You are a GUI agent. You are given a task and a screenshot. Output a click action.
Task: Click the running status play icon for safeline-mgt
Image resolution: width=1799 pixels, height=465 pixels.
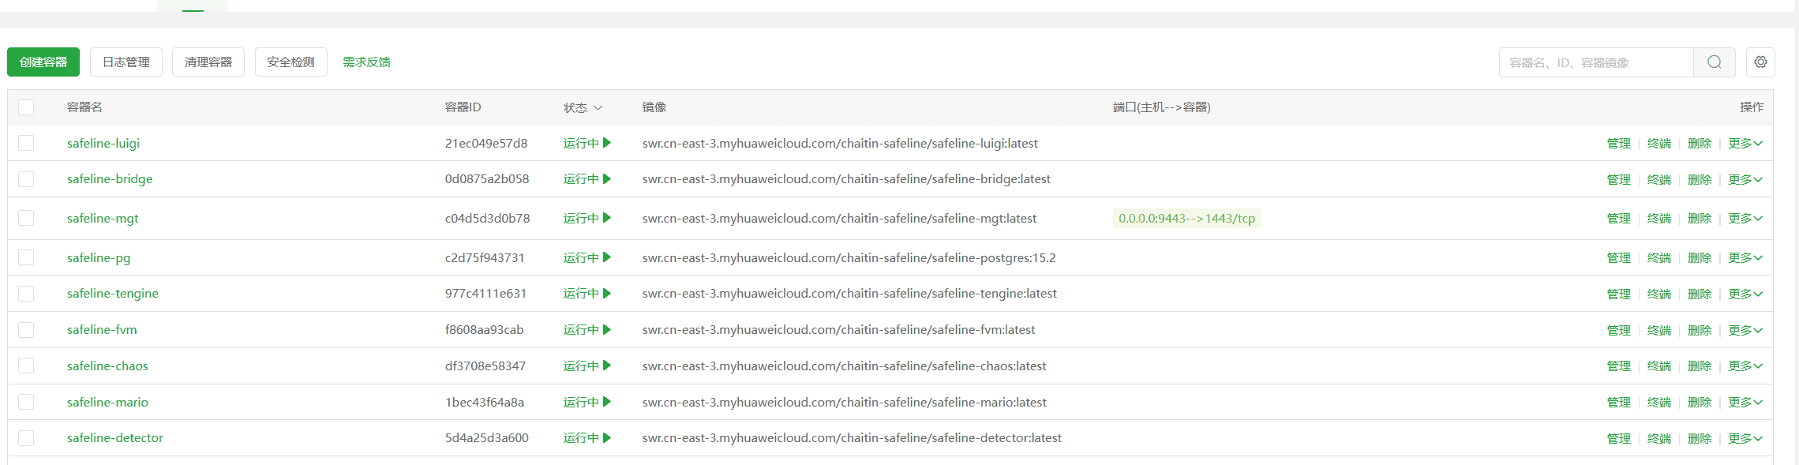pos(607,218)
